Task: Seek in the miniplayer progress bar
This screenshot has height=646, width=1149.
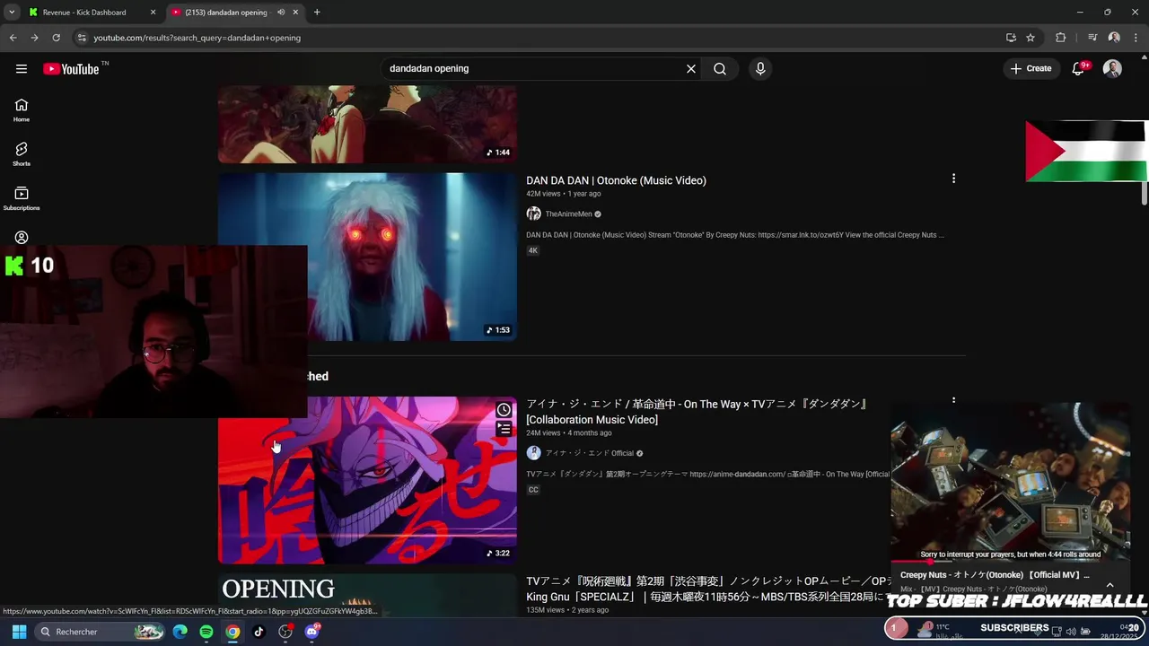Action: pos(1010,562)
